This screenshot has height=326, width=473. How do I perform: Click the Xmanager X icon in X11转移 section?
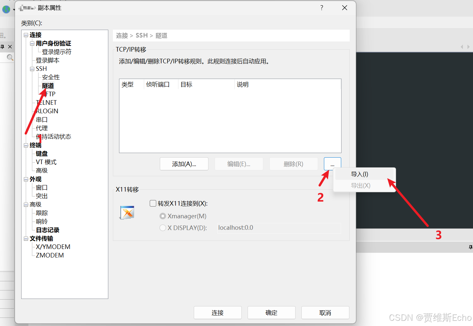point(127,212)
